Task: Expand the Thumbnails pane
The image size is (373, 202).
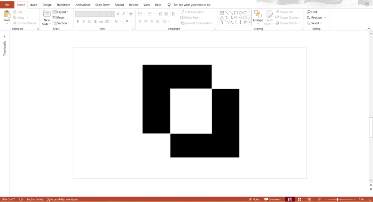Action: pos(4,37)
